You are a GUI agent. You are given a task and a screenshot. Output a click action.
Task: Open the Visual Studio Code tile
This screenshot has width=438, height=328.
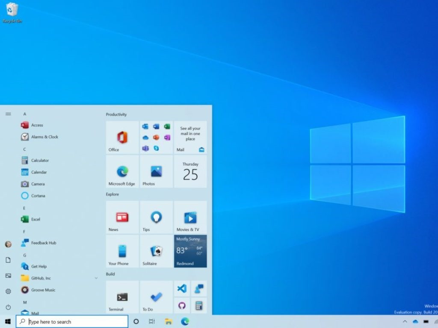pos(181,288)
